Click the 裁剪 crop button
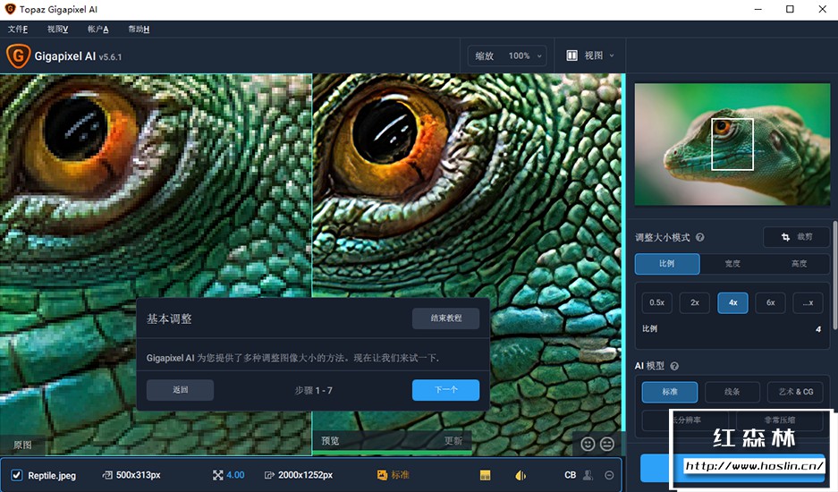Screen dimensions: 838x492 796,237
